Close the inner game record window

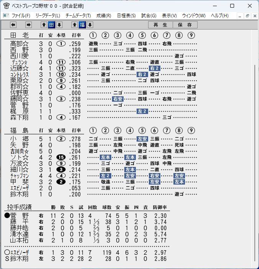pos(255,16)
